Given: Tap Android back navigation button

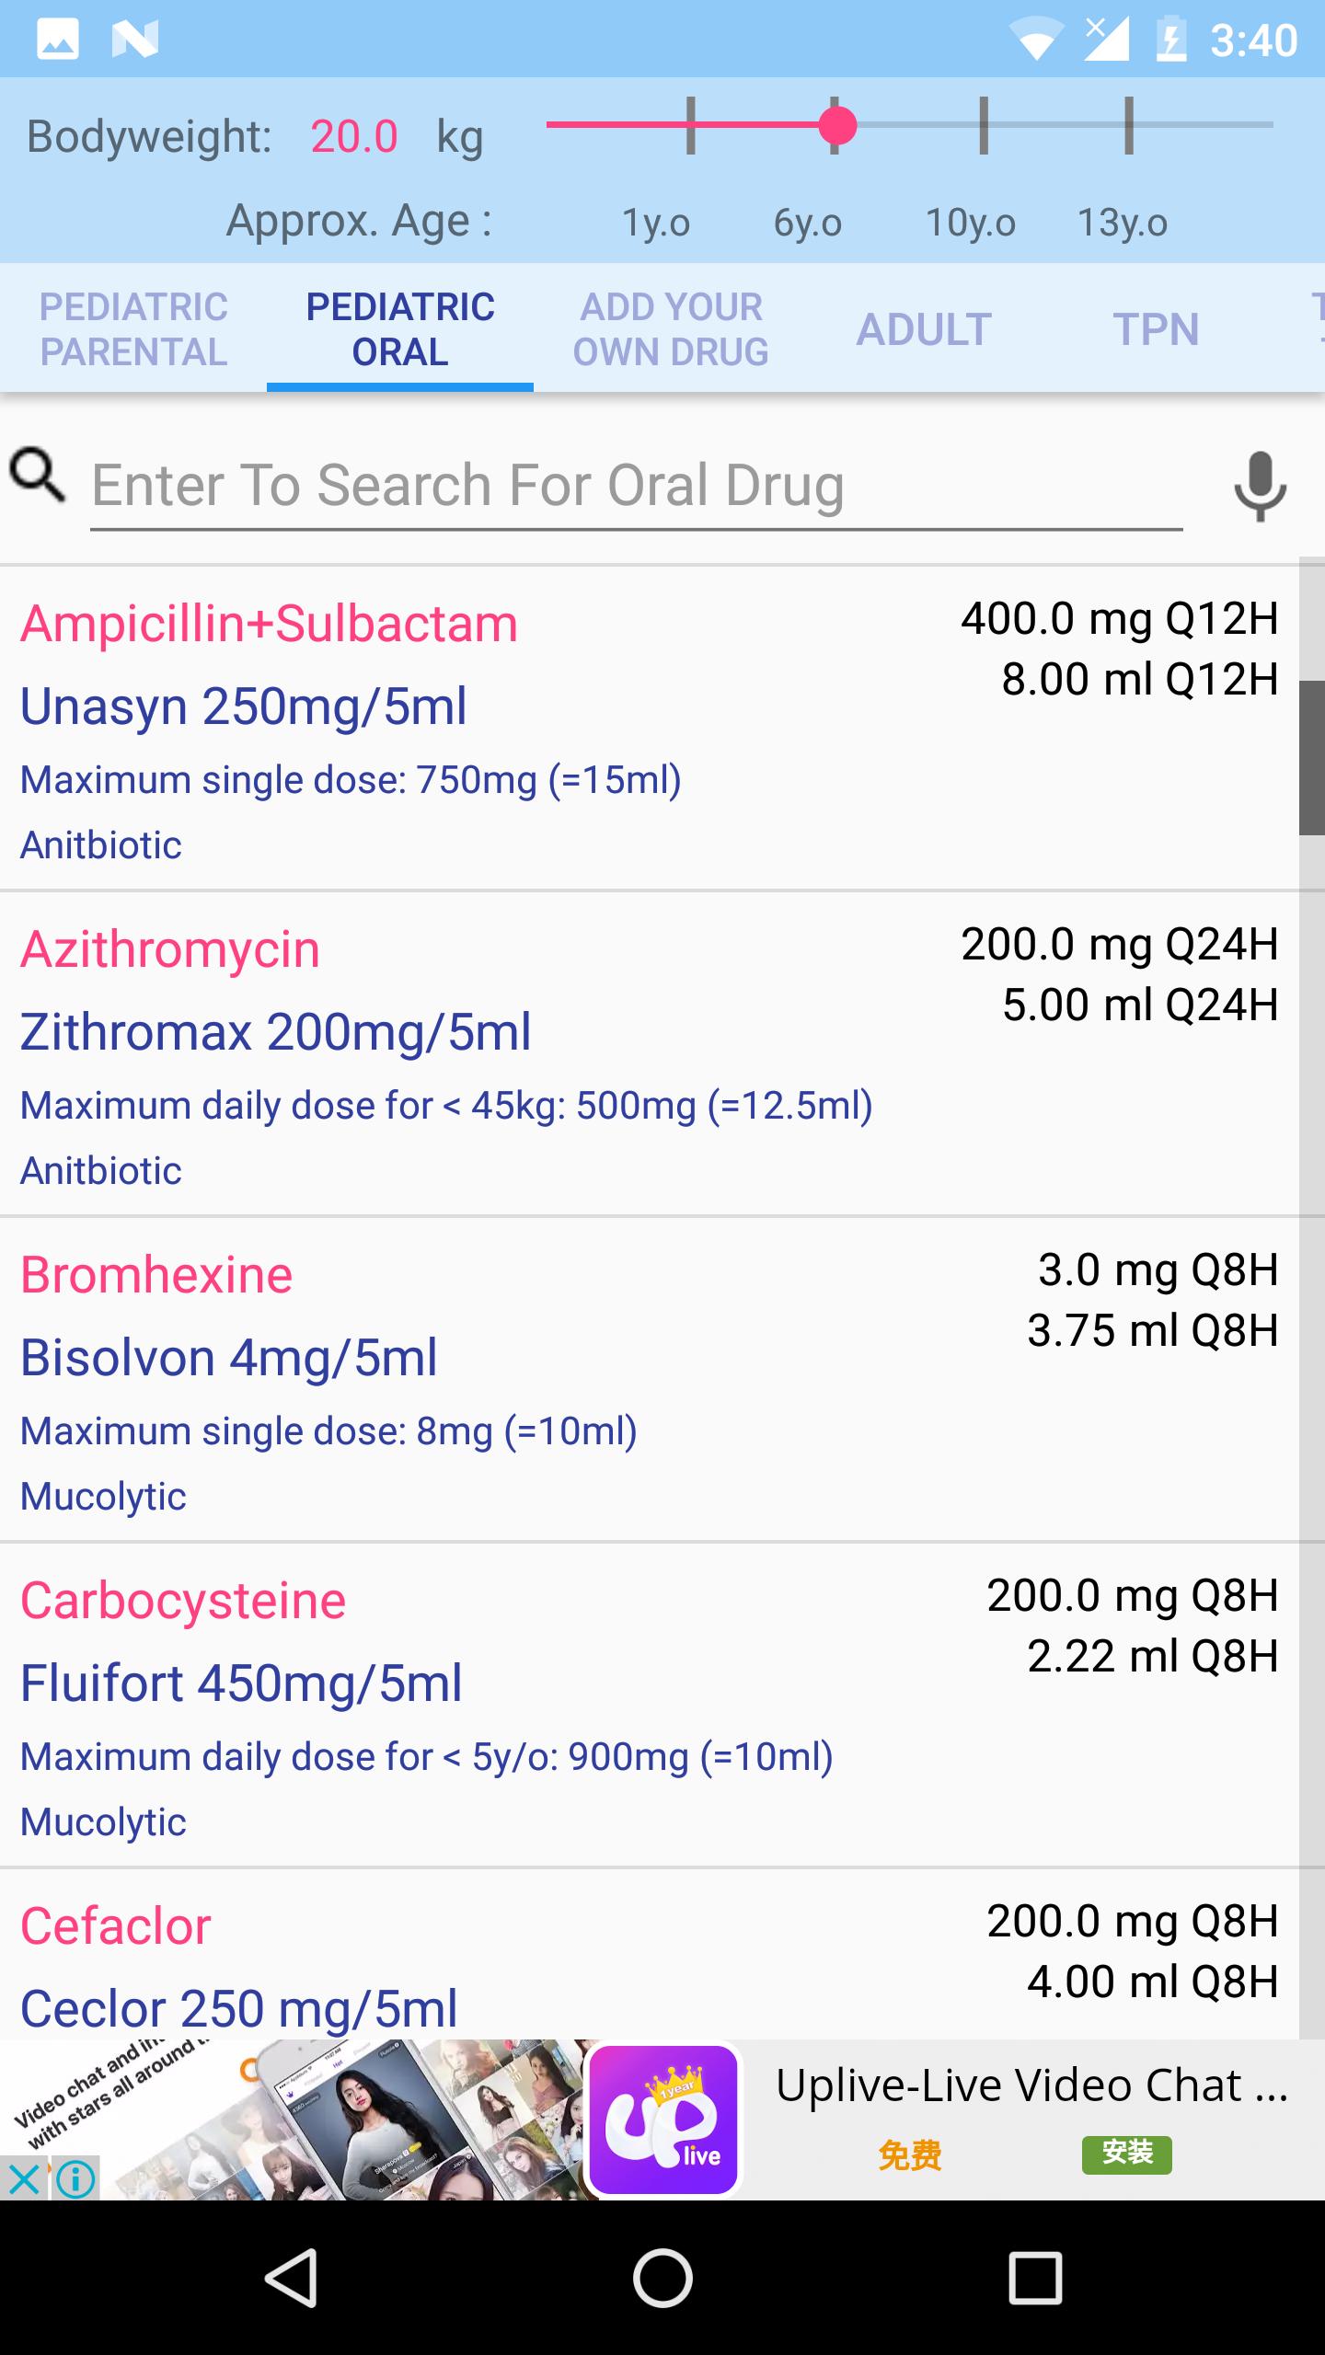Looking at the screenshot, I should click(x=292, y=2278).
